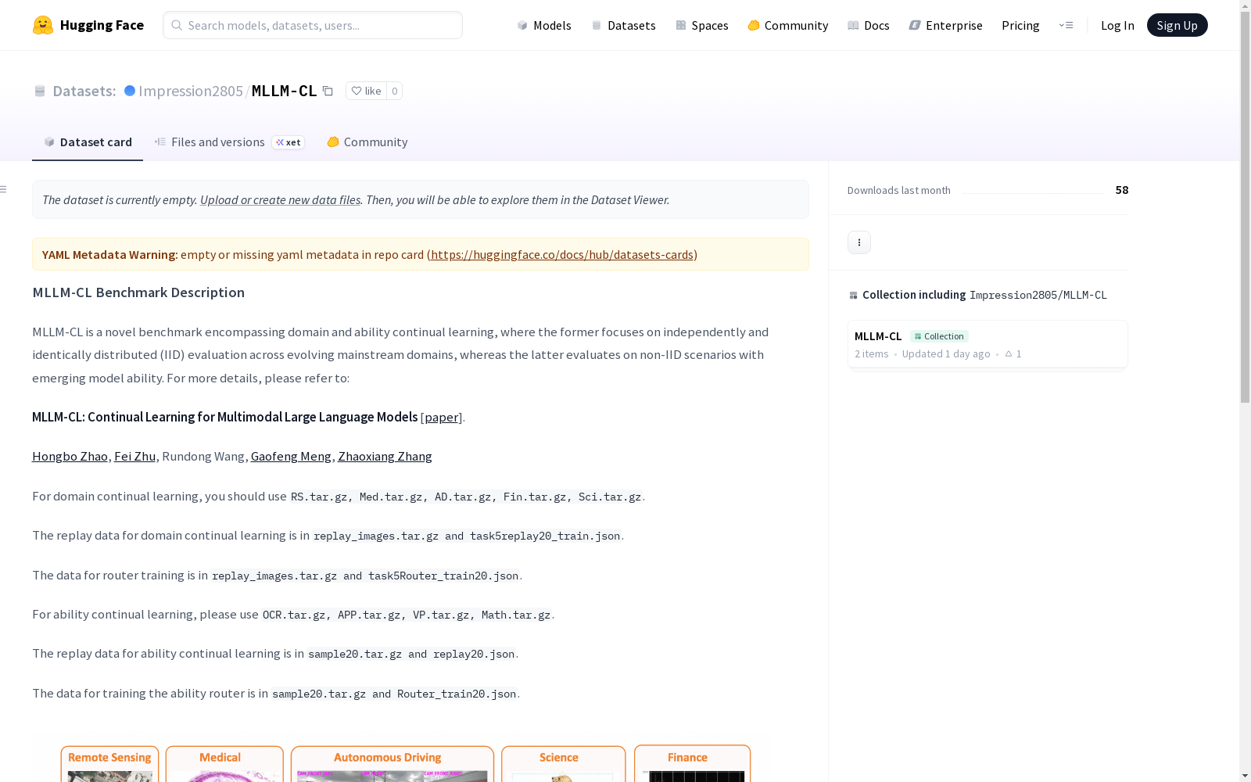
Task: Open Enterprise in top navigation
Action: pyautogui.click(x=946, y=25)
